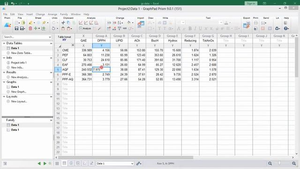Click the Import data icon

coord(141,24)
